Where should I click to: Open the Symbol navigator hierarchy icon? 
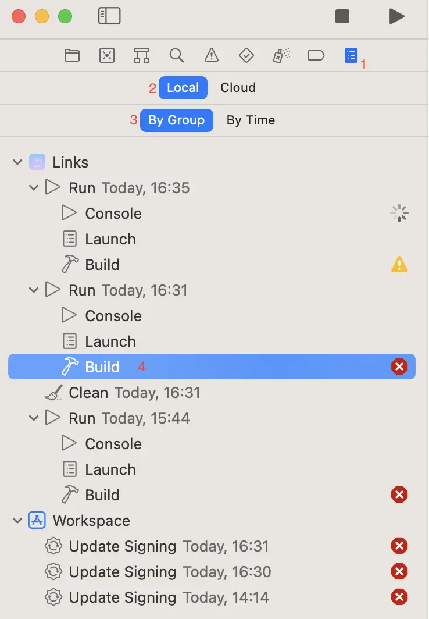[x=142, y=55]
